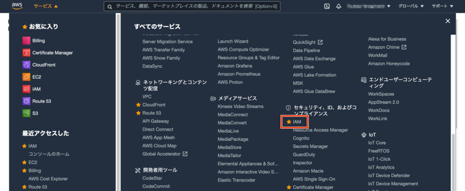Click the Billing icon in favorites

pyautogui.click(x=26, y=40)
